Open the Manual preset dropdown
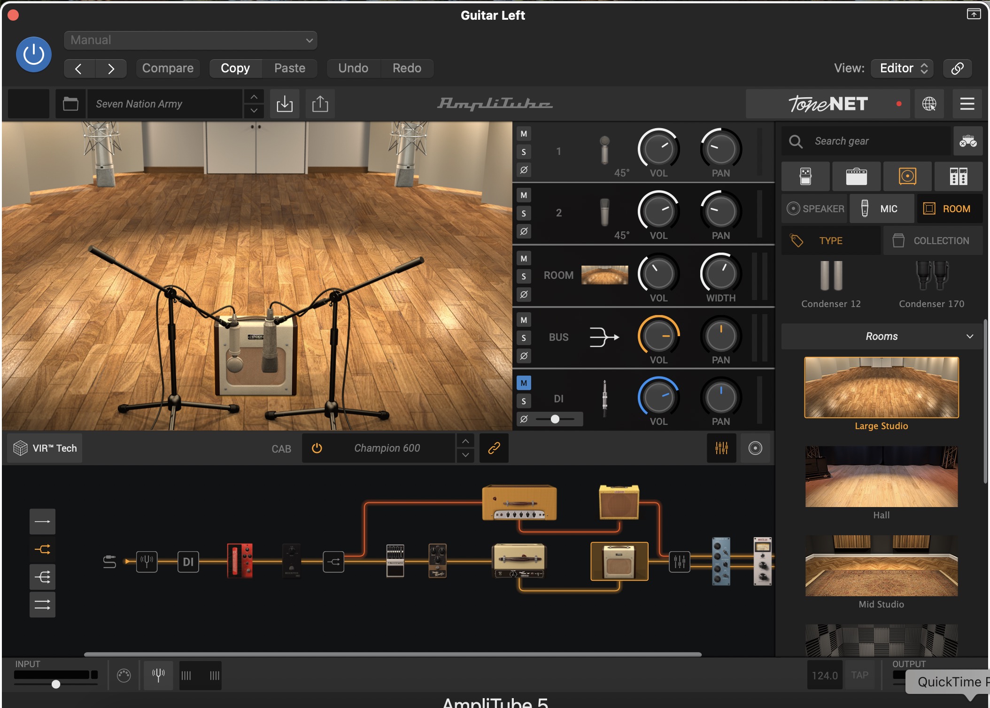This screenshot has width=990, height=708. click(x=190, y=40)
